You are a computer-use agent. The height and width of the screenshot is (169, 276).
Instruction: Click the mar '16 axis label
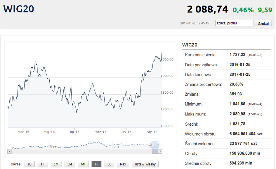tap(23, 132)
